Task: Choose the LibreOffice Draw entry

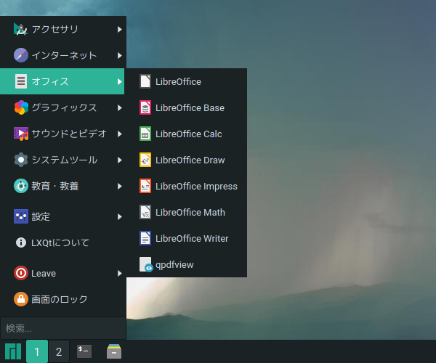Action: (187, 160)
